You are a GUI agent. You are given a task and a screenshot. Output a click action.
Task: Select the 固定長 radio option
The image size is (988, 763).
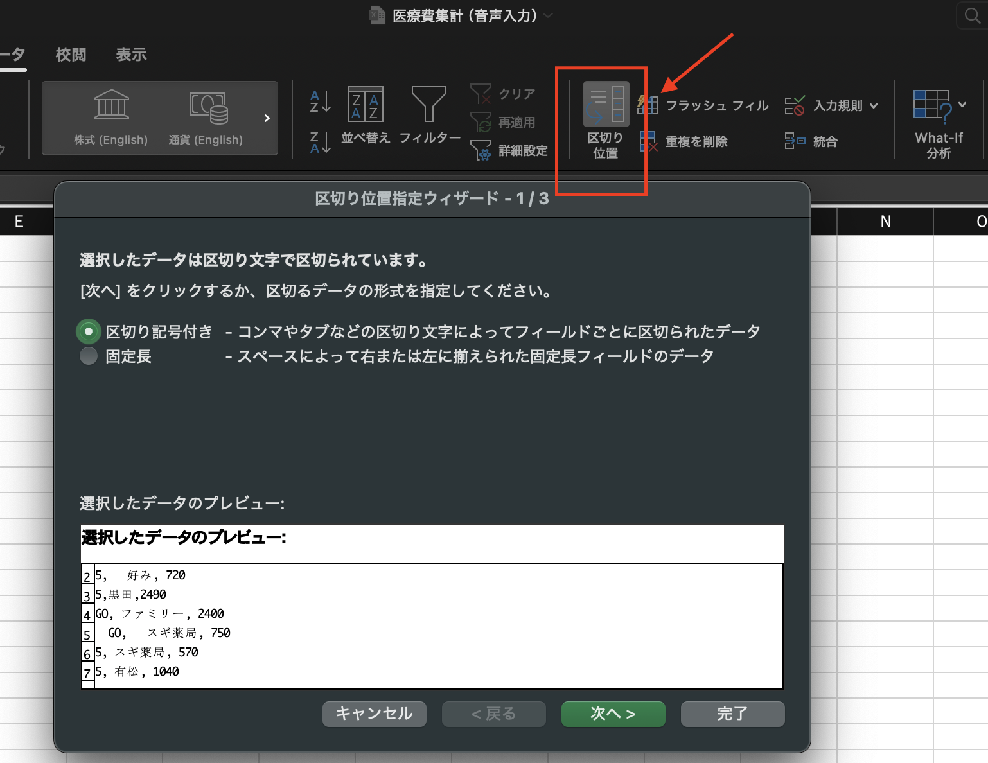point(89,356)
